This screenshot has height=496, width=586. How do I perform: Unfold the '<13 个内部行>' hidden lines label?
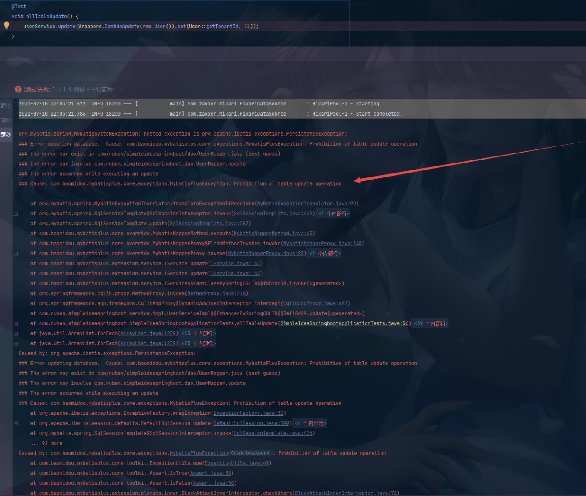[x=198, y=333]
